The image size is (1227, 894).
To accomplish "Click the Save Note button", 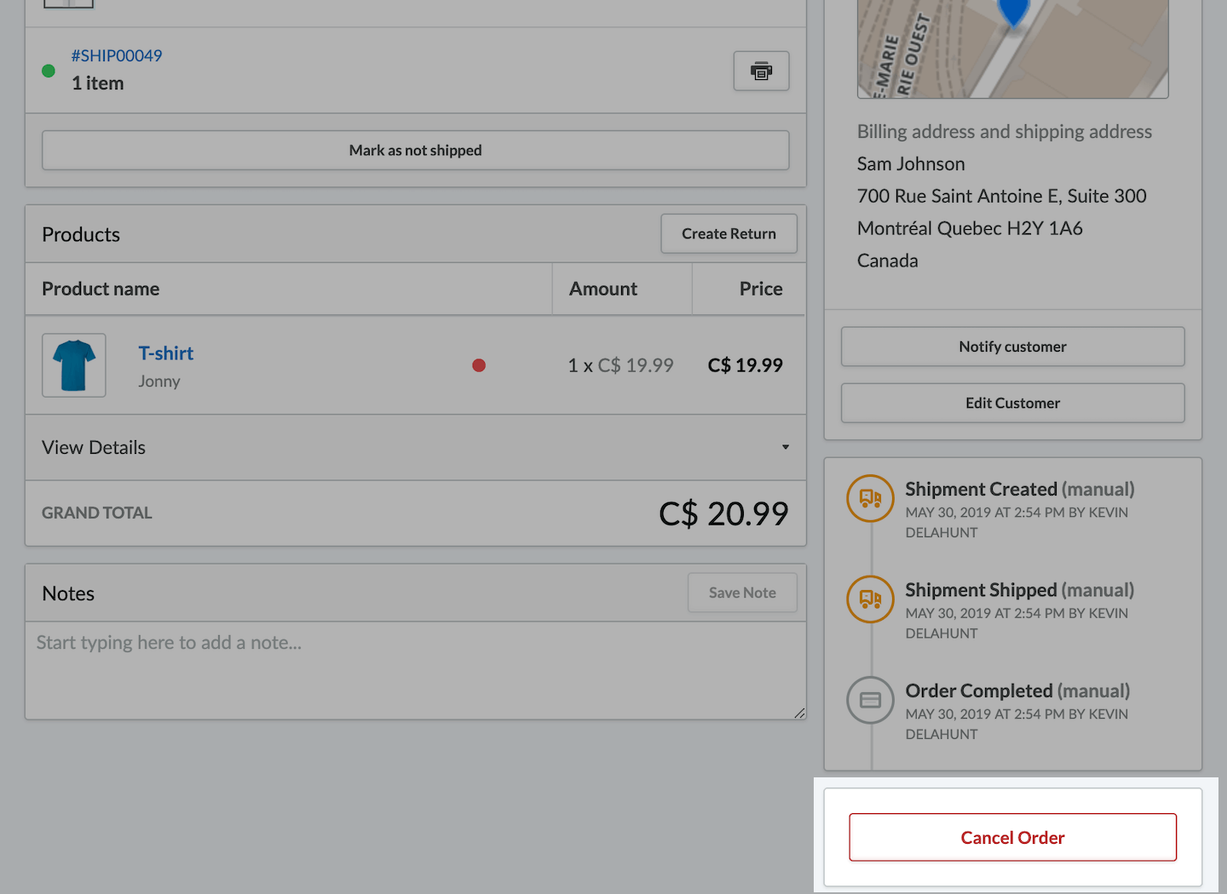I will [742, 593].
